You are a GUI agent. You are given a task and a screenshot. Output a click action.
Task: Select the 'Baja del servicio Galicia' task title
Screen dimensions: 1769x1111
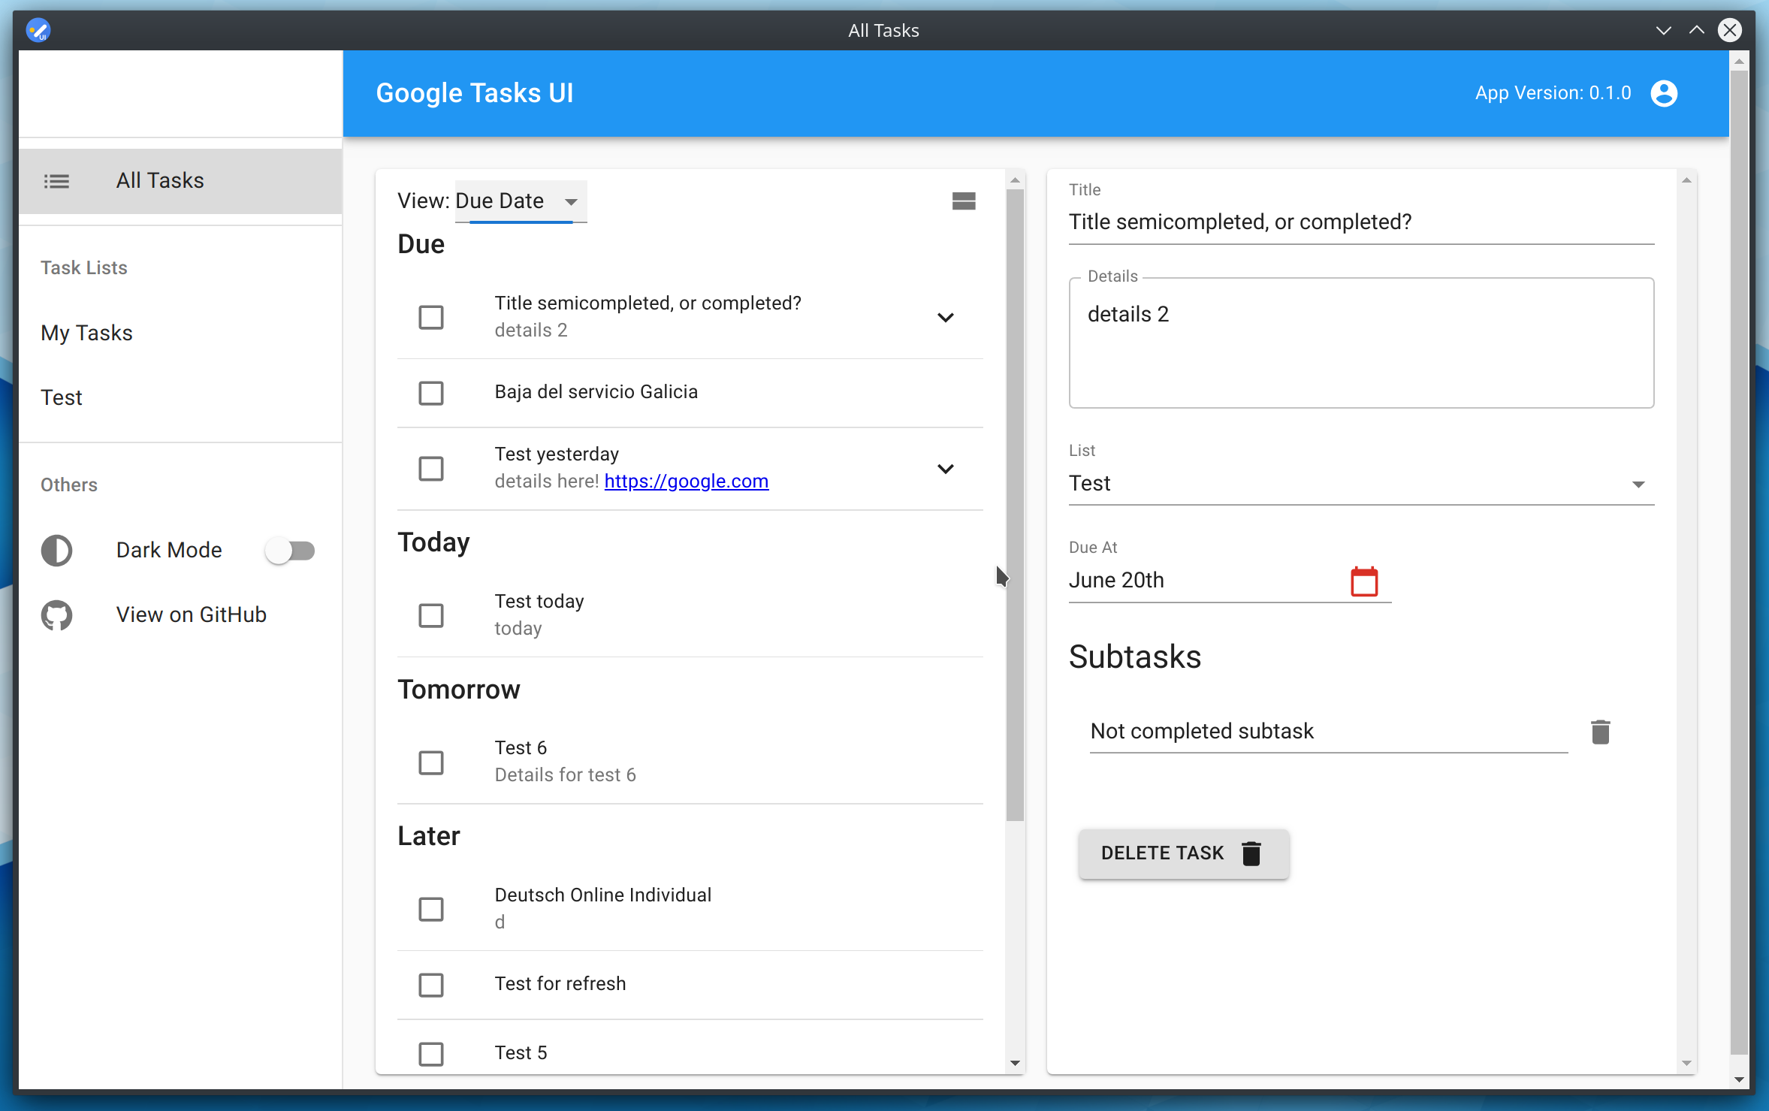point(596,392)
